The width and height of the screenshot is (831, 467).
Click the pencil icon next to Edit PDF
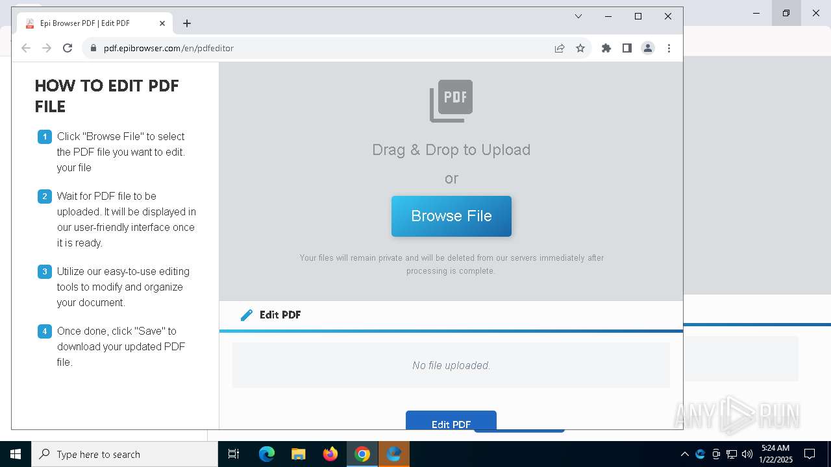tap(247, 315)
